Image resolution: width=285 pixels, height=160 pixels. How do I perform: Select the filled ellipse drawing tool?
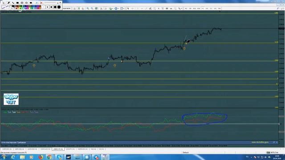31,3
